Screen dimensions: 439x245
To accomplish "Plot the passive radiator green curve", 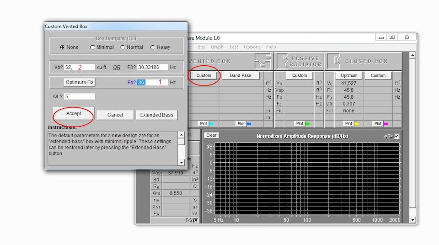I will (x=300, y=123).
